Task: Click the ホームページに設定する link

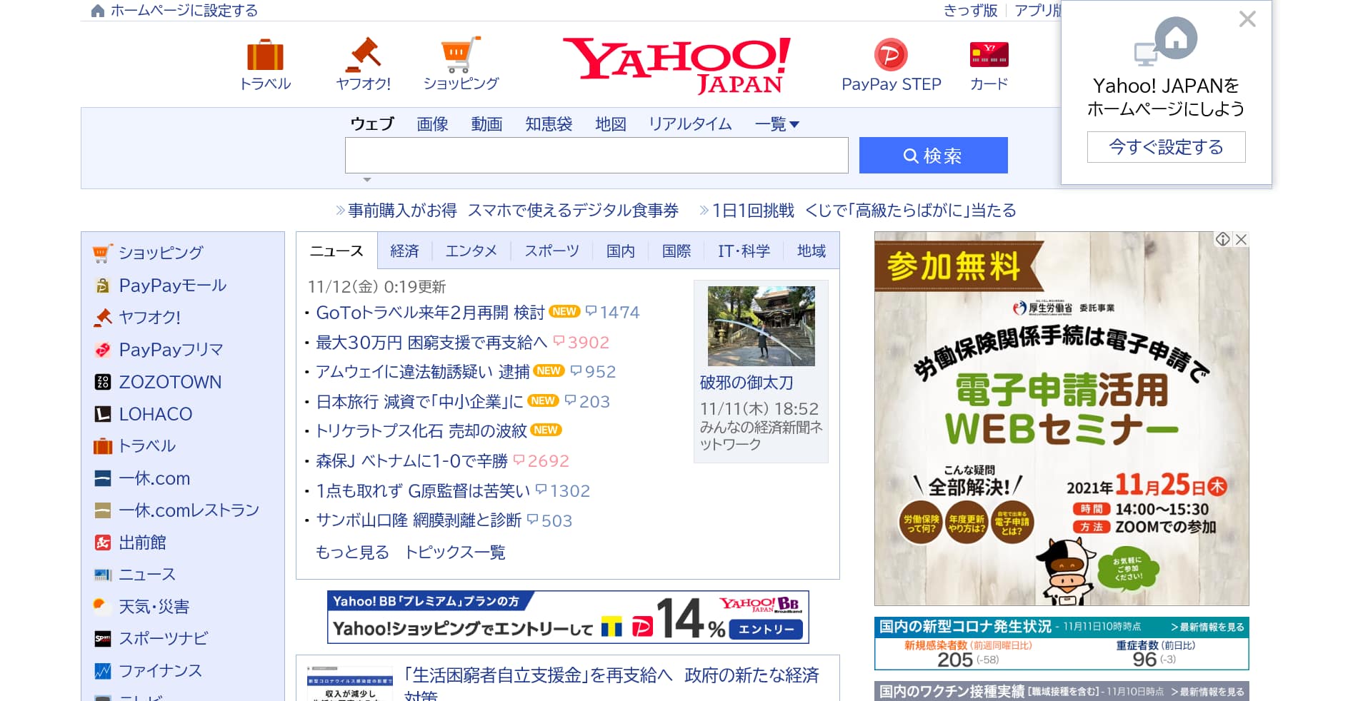Action: click(x=184, y=11)
